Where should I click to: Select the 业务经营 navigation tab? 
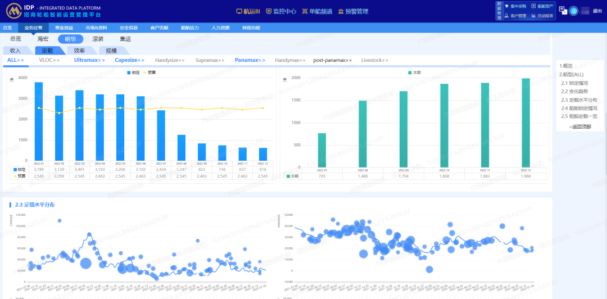pyautogui.click(x=33, y=28)
